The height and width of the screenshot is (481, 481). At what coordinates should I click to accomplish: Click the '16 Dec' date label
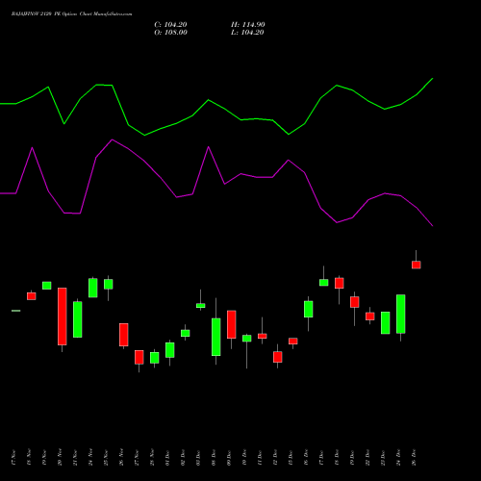coord(306,458)
